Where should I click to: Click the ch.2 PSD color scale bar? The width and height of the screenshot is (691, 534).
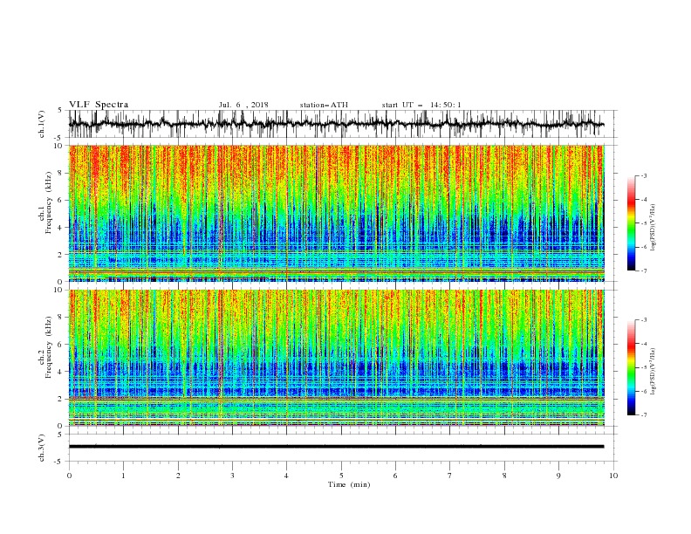coord(631,367)
